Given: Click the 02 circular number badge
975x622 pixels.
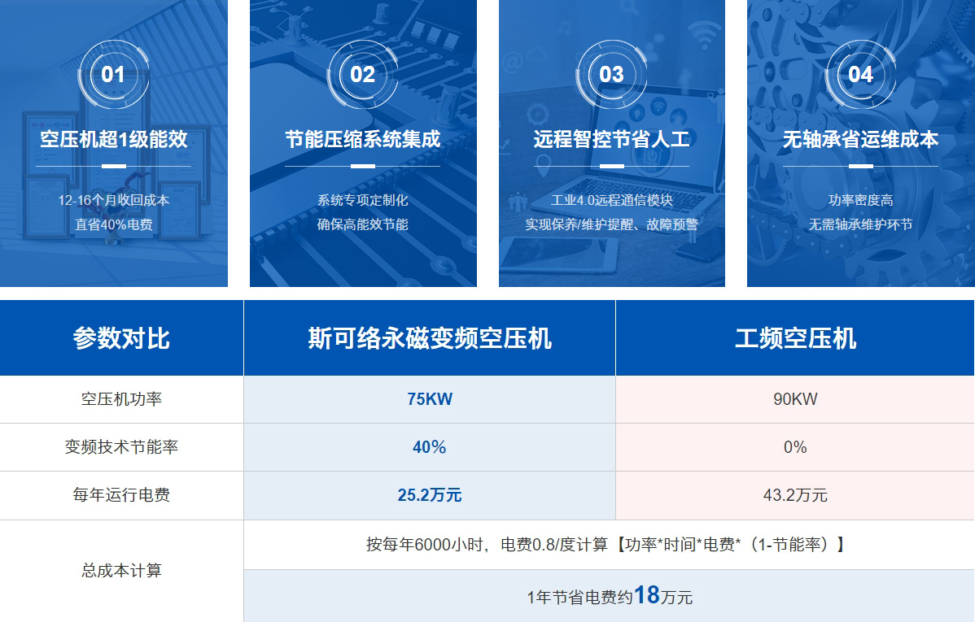Looking at the screenshot, I should (362, 75).
